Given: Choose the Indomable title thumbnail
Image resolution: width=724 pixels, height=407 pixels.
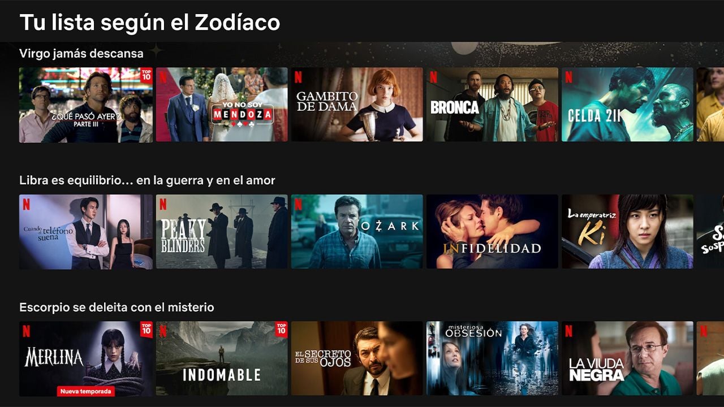Looking at the screenshot, I should click(x=222, y=359).
